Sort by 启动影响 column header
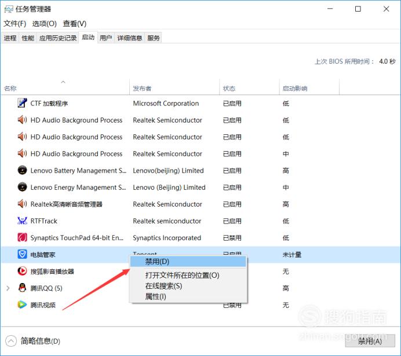This screenshot has width=401, height=356. [x=309, y=88]
